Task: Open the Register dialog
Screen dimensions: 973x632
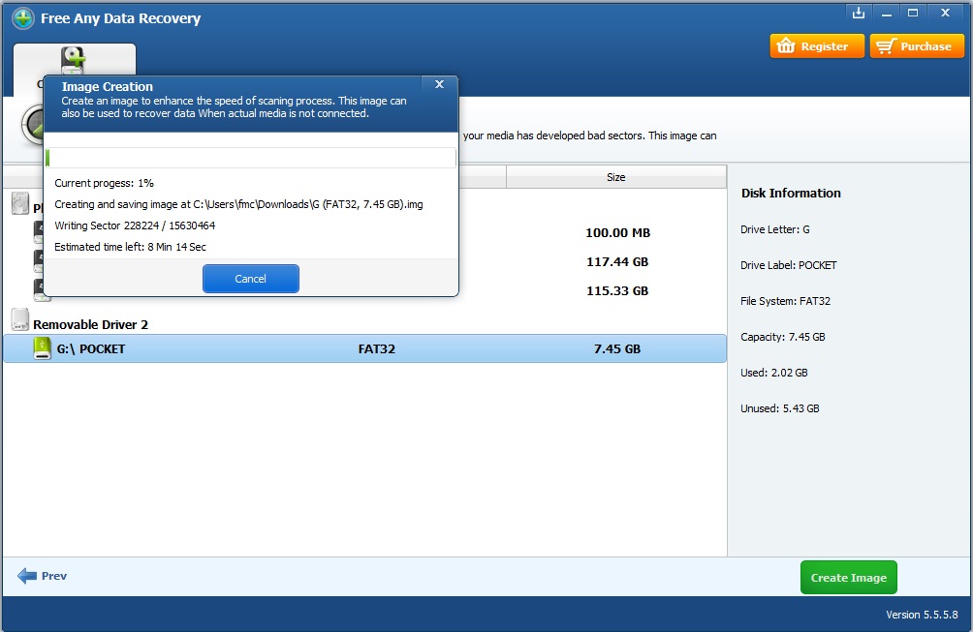Action: click(816, 45)
